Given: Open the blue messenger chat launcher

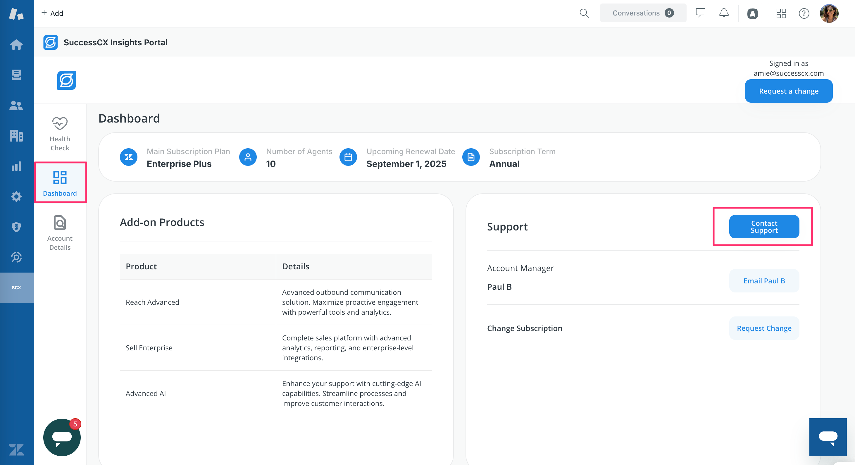Looking at the screenshot, I should click(x=828, y=437).
